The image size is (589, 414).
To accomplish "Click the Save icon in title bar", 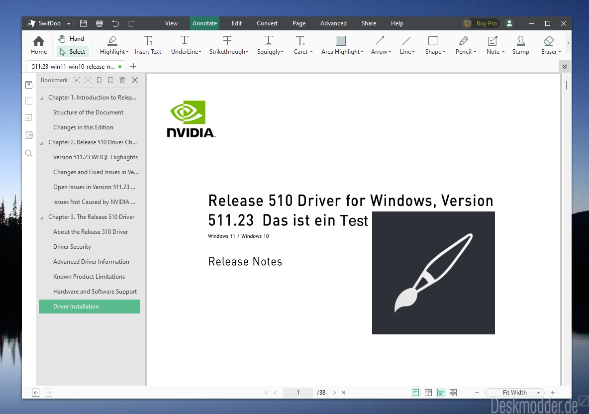I will point(84,23).
